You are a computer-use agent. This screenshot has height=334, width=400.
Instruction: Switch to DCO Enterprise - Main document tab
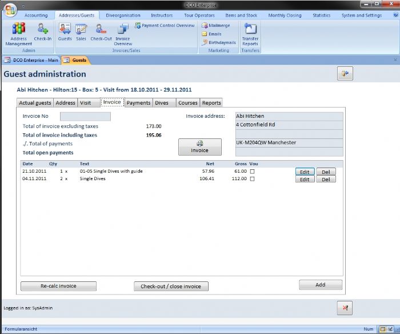pyautogui.click(x=32, y=60)
